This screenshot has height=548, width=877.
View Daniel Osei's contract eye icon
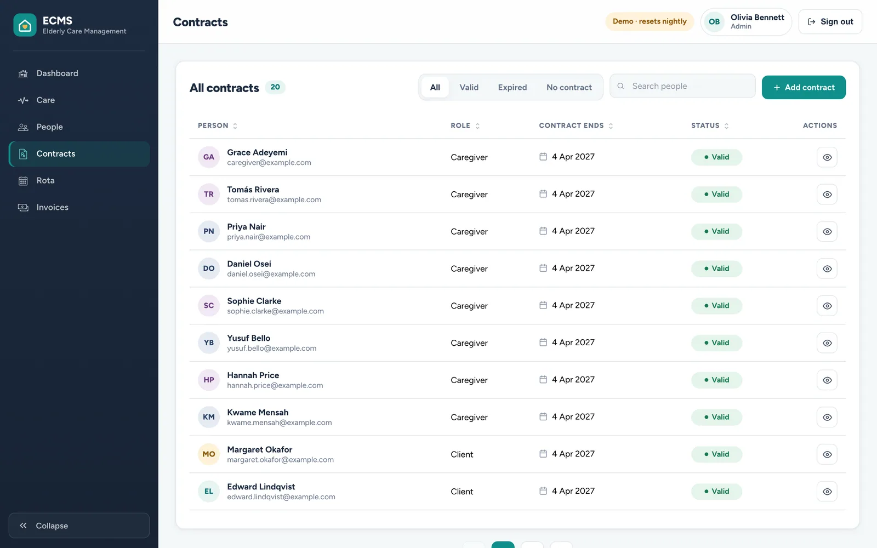click(827, 269)
